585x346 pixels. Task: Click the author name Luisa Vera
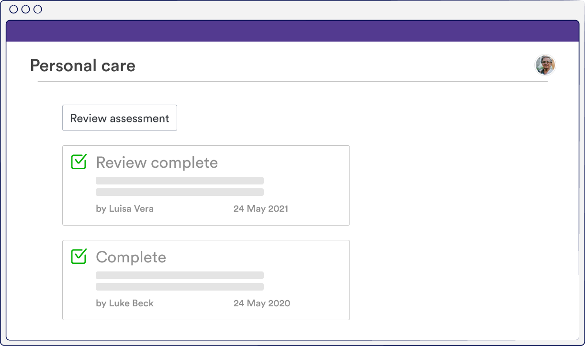tap(124, 208)
